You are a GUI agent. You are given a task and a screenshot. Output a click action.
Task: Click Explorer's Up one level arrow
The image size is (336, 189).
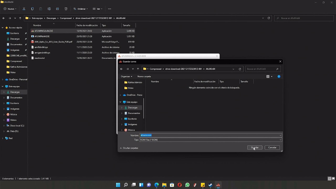click(x=20, y=18)
